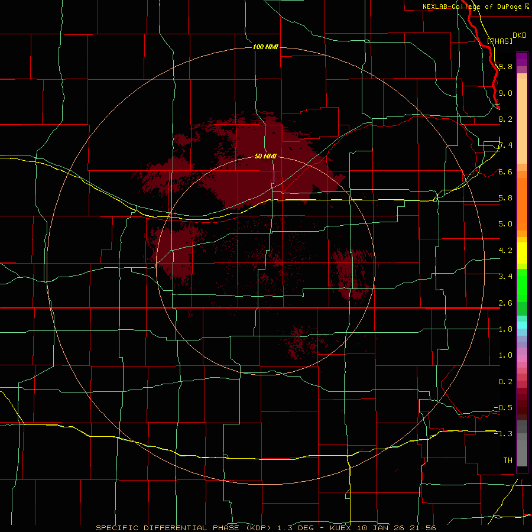Click the NEXLAB-College of DuPage credit text

tap(472, 7)
